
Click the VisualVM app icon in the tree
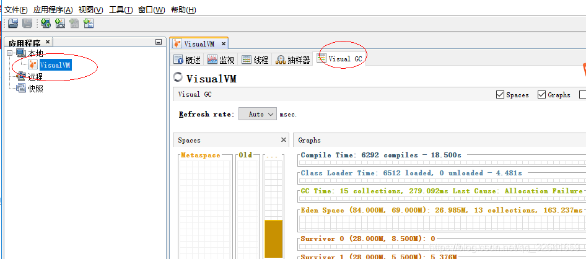[x=33, y=65]
